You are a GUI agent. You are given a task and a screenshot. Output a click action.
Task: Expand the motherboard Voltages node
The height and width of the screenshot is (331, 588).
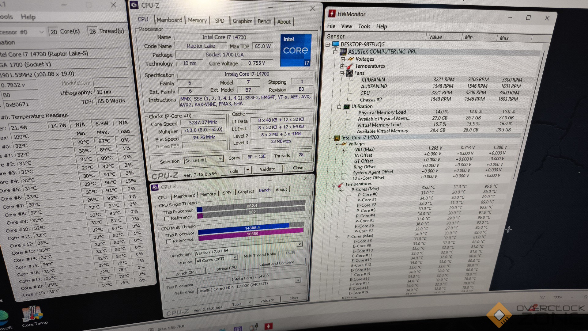pyautogui.click(x=342, y=59)
